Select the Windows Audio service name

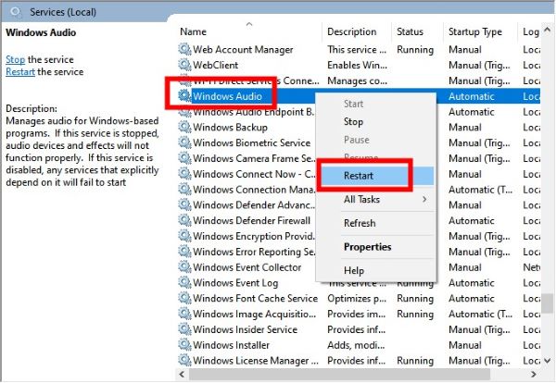point(227,96)
